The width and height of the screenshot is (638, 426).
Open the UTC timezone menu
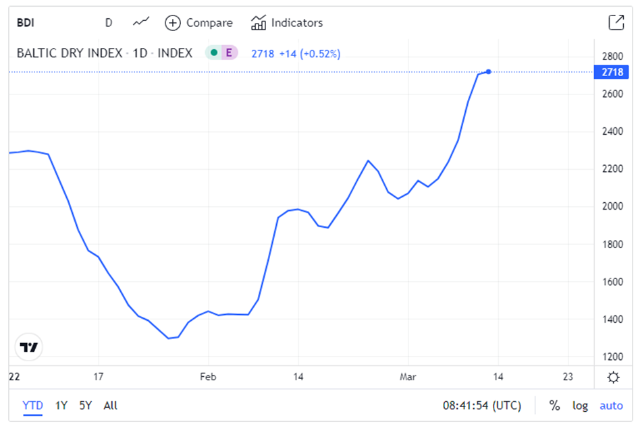[x=482, y=406]
